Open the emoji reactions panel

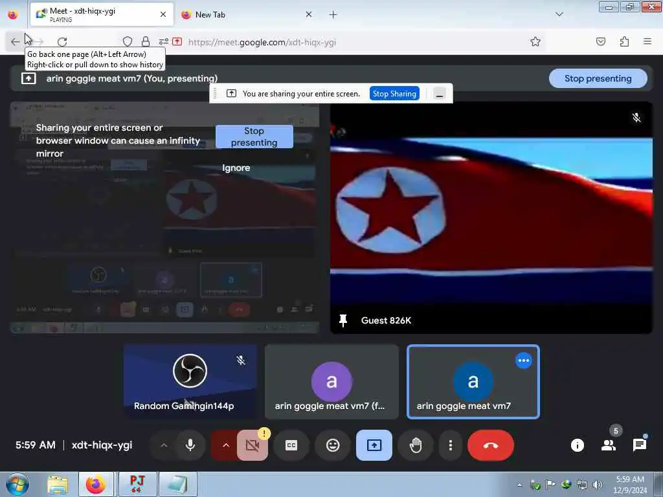click(333, 445)
